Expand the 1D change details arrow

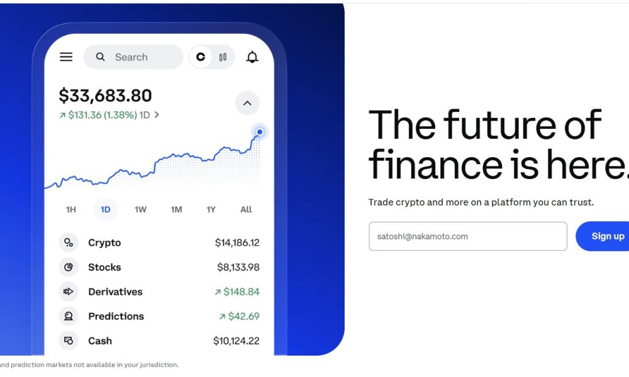(x=157, y=115)
